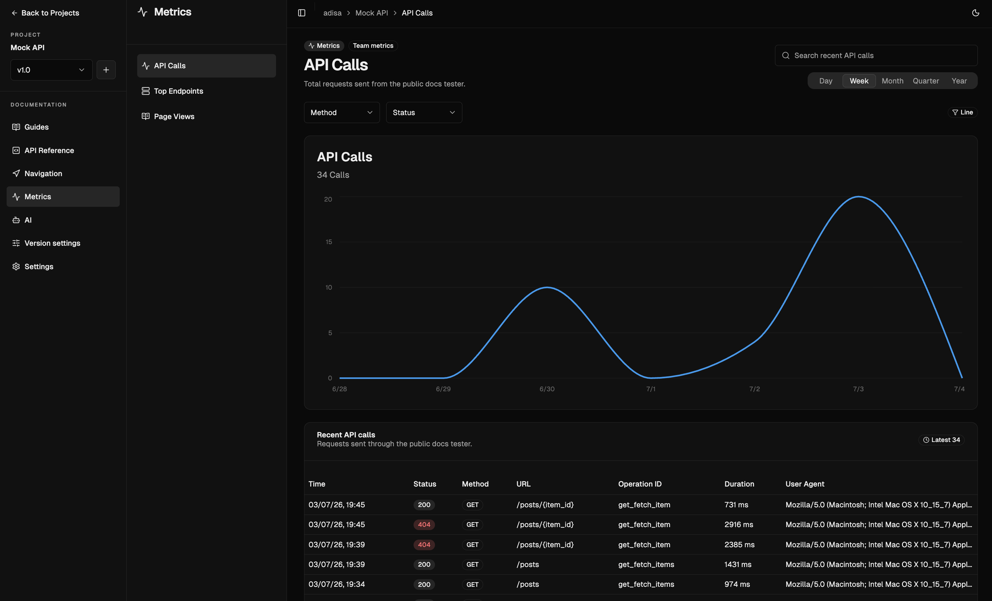The image size is (992, 601).
Task: Open the v1.0 version dropdown
Action: point(51,70)
